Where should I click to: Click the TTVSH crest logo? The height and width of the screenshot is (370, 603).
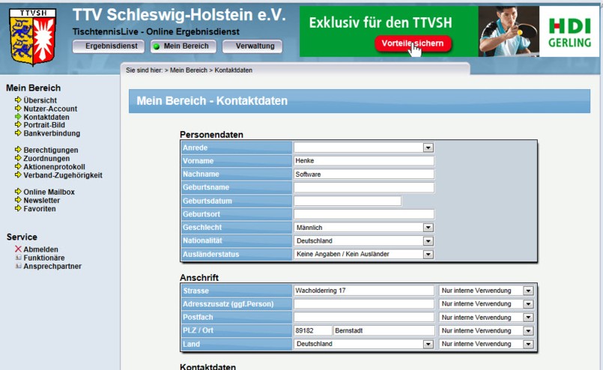33,37
